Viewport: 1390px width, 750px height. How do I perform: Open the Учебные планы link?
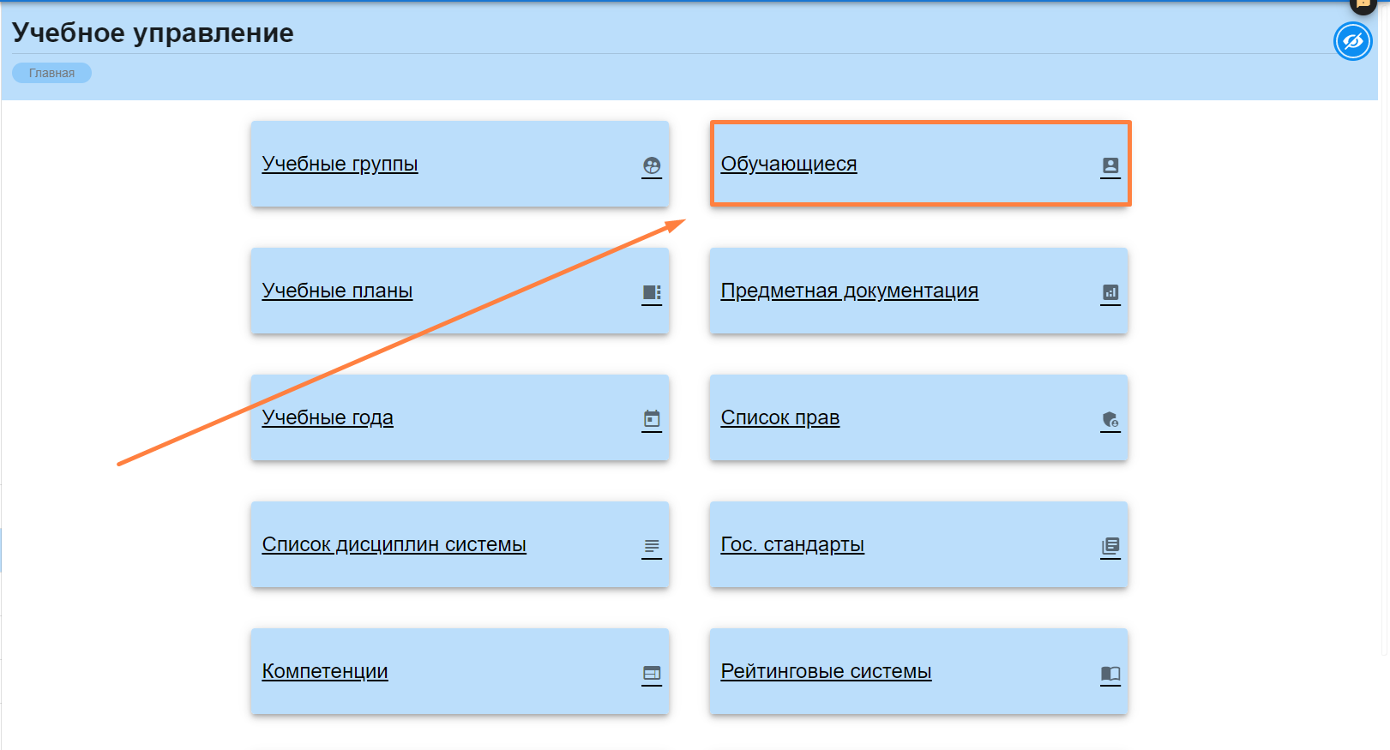click(337, 291)
